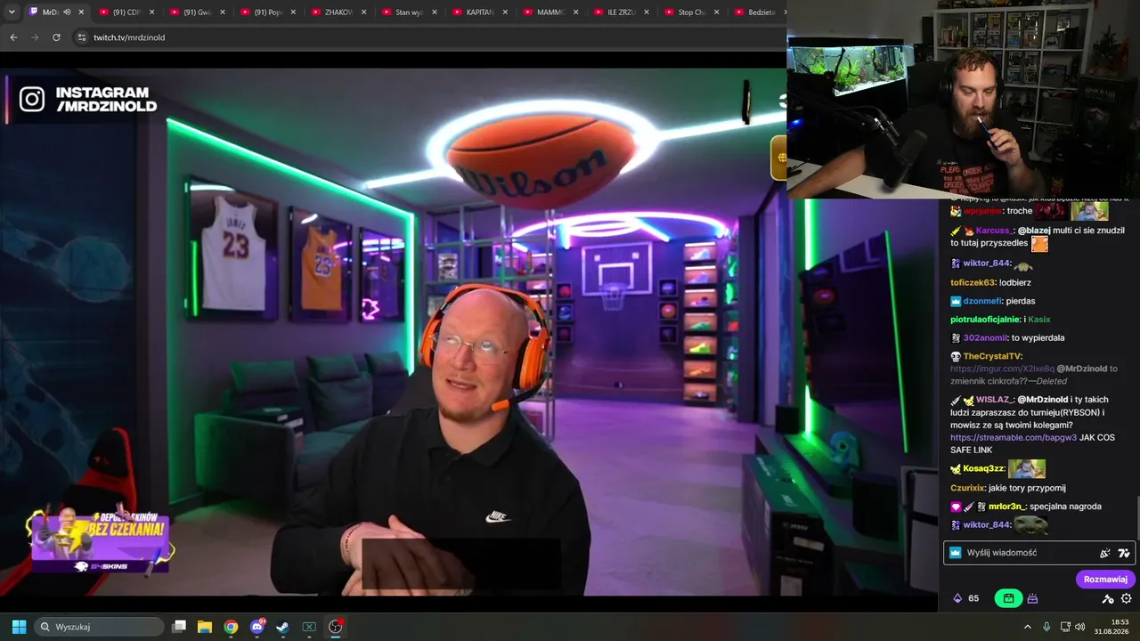This screenshot has width=1140, height=641.
Task: Switch to the "KAPITAN" tab
Action: click(x=480, y=12)
